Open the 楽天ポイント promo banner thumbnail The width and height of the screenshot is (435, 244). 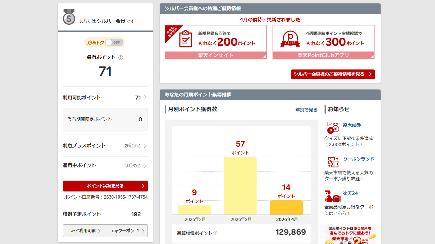pyautogui.click(x=350, y=235)
